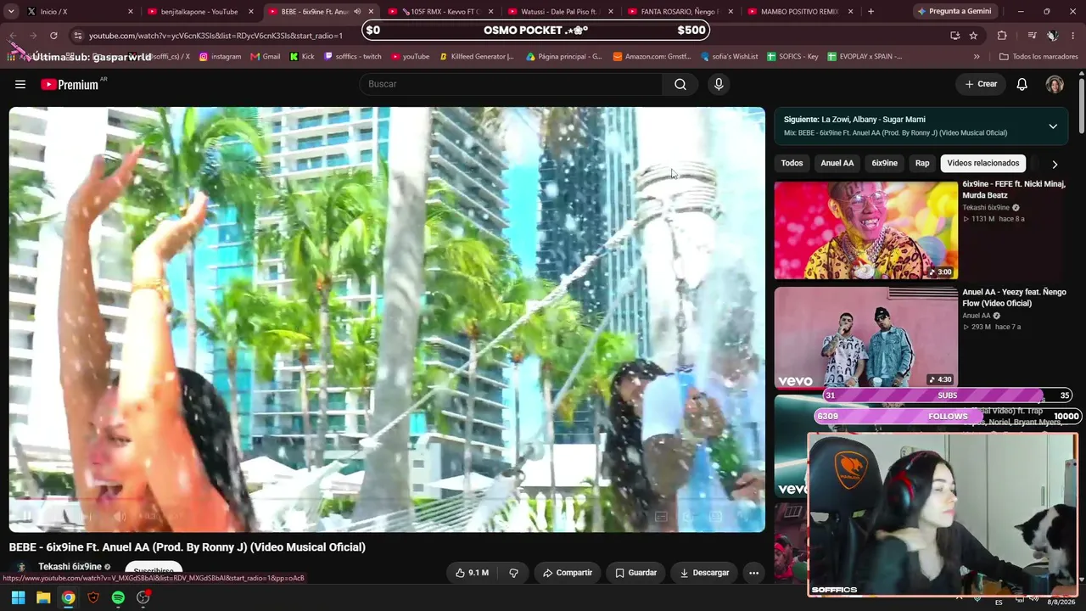Open the Killfeed Generator bookmark

point(477,57)
